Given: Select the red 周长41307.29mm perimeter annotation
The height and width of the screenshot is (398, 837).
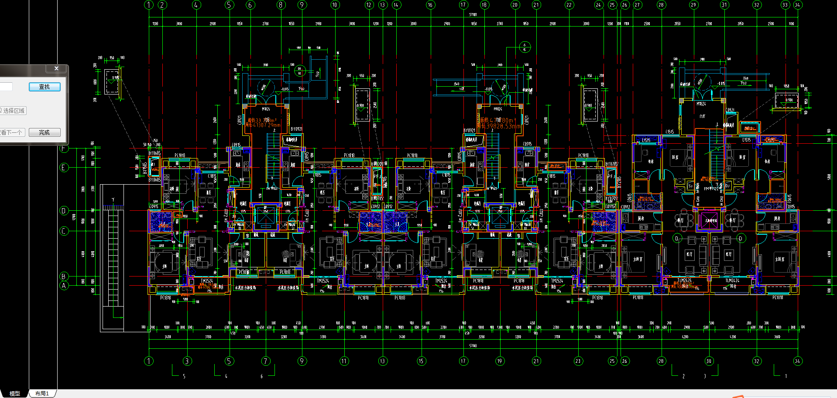Looking at the screenshot, I should [262, 125].
